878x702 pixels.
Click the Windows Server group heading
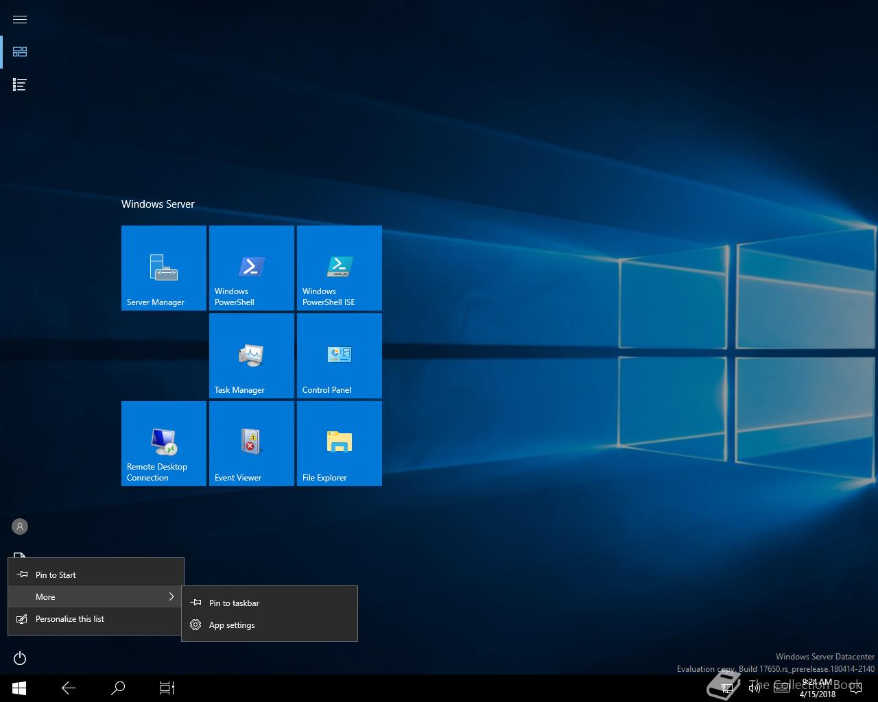coord(158,204)
